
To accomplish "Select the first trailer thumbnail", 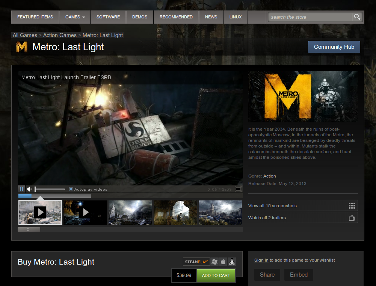I will coord(40,212).
